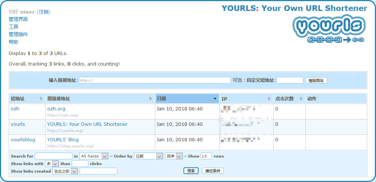Open the 管理插件 menu link
Screen dimensions: 376x182
(18, 35)
